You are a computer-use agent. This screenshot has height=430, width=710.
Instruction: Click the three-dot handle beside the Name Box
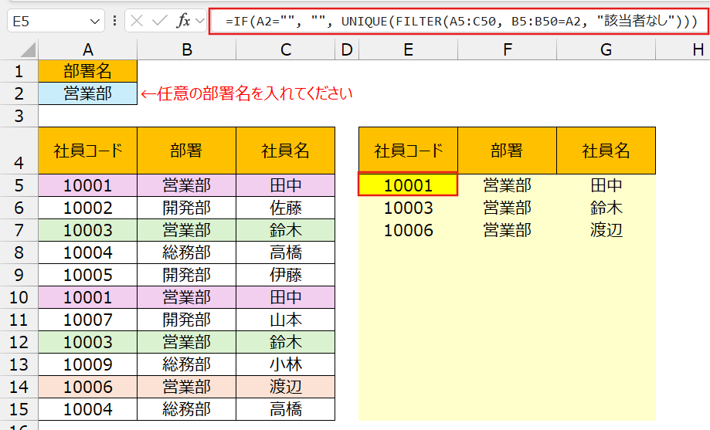tap(114, 22)
